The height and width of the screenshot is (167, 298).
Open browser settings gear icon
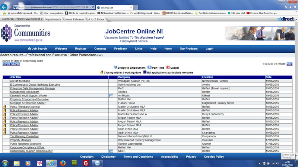(x=295, y=7)
